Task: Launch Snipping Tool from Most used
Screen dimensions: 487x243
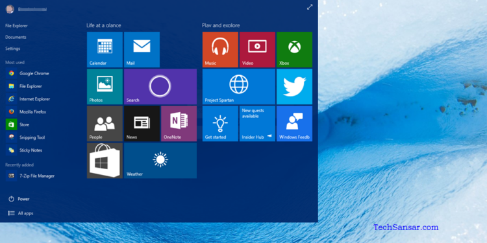Action: [25, 137]
